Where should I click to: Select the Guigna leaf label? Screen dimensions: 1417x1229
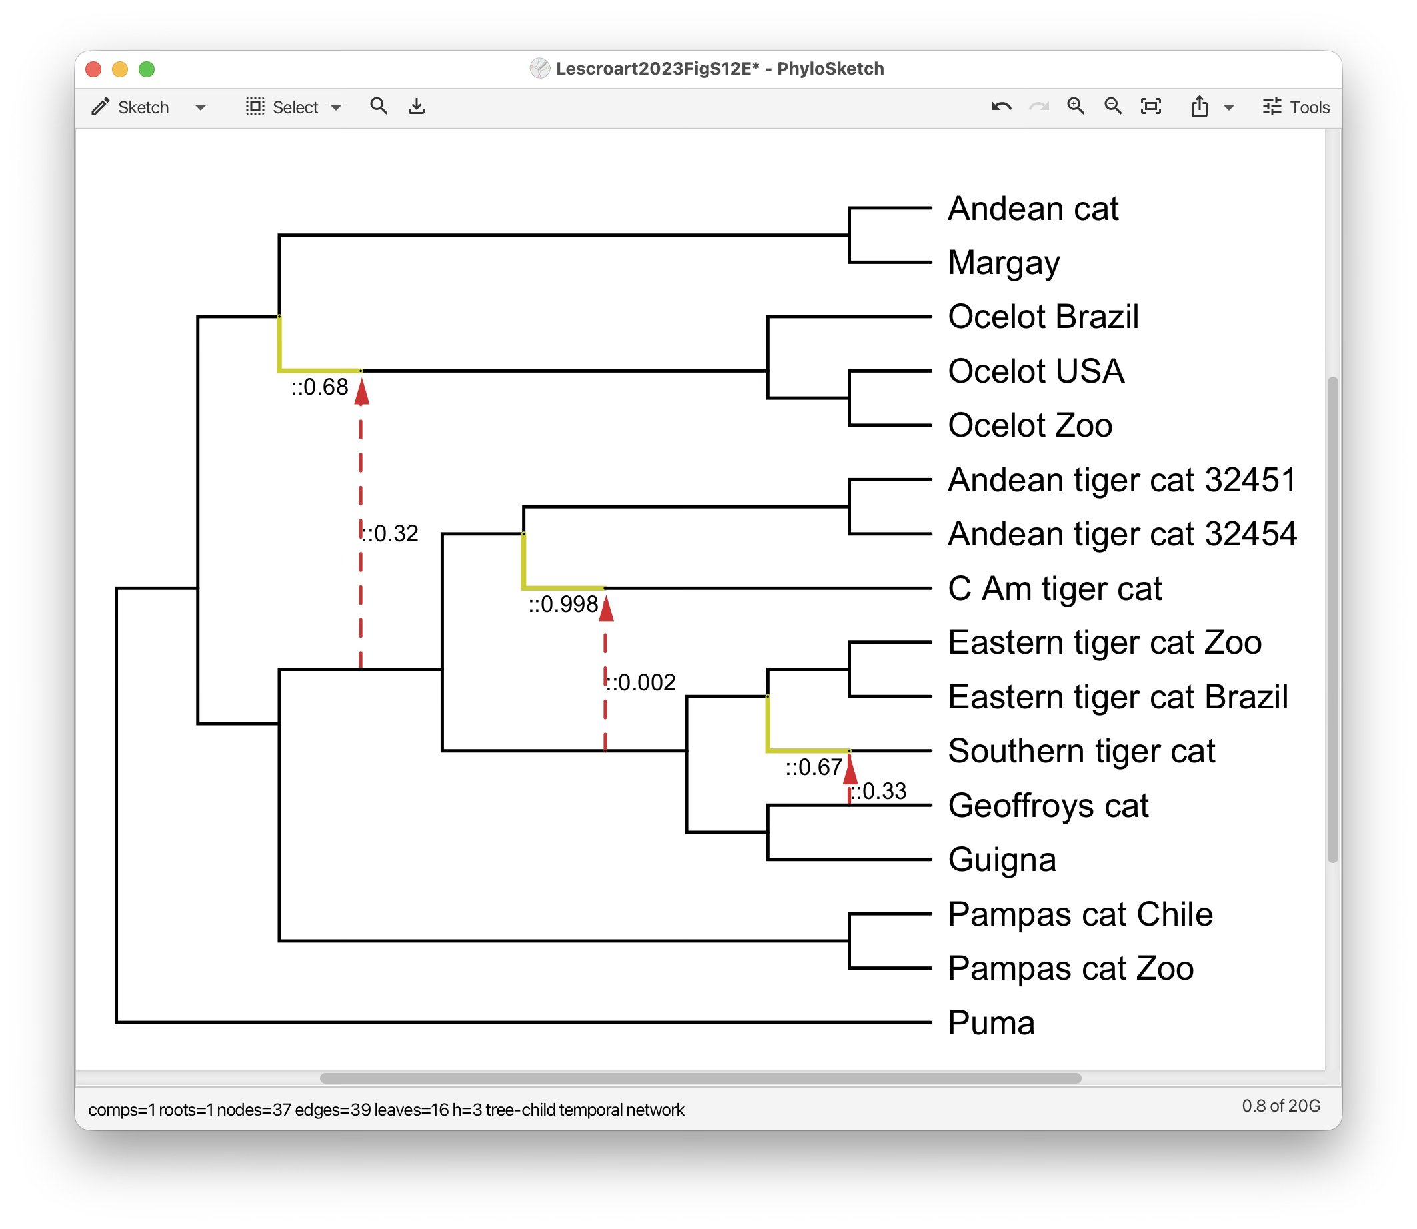(x=1002, y=860)
